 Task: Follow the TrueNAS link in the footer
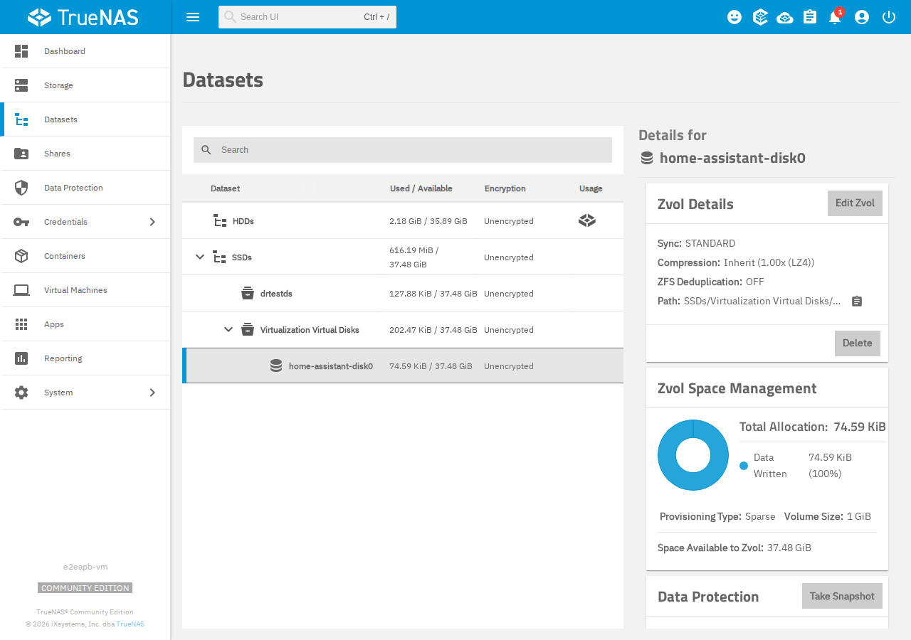click(x=130, y=624)
